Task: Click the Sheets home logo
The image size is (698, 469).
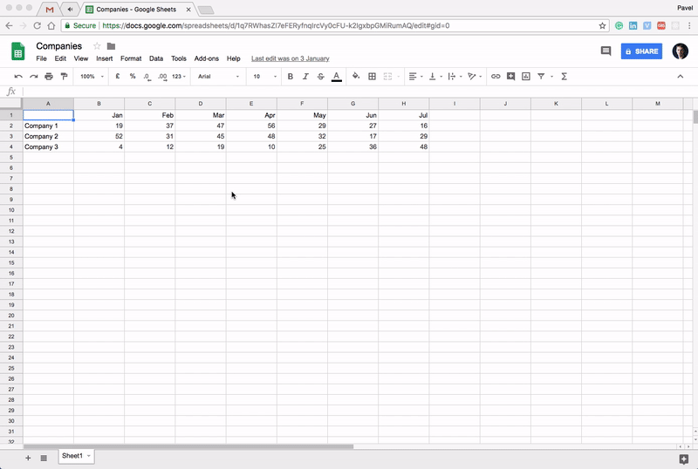Action: (17, 51)
